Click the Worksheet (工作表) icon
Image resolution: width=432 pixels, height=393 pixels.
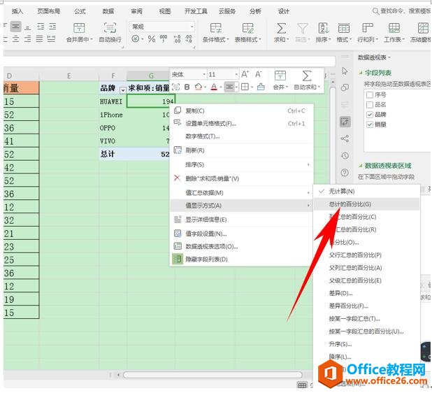click(394, 28)
